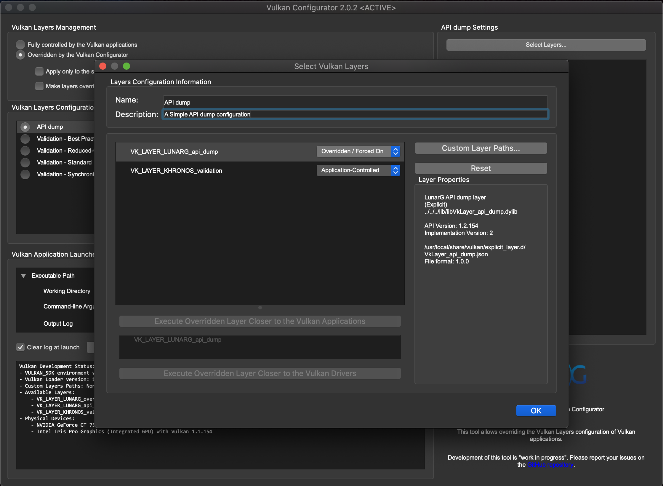Select the API dump configuration radio
The width and height of the screenshot is (663, 486).
coord(25,127)
